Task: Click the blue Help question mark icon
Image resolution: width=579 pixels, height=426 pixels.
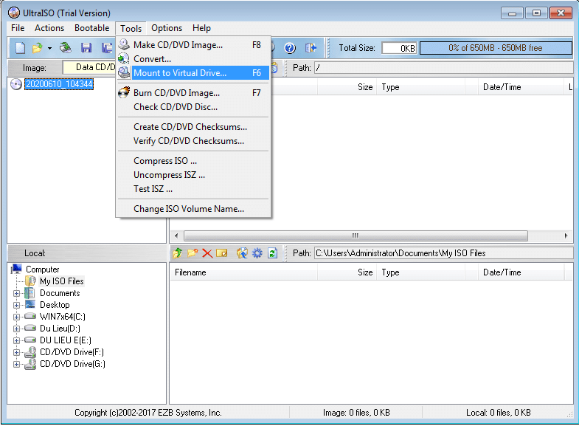Action: [290, 48]
